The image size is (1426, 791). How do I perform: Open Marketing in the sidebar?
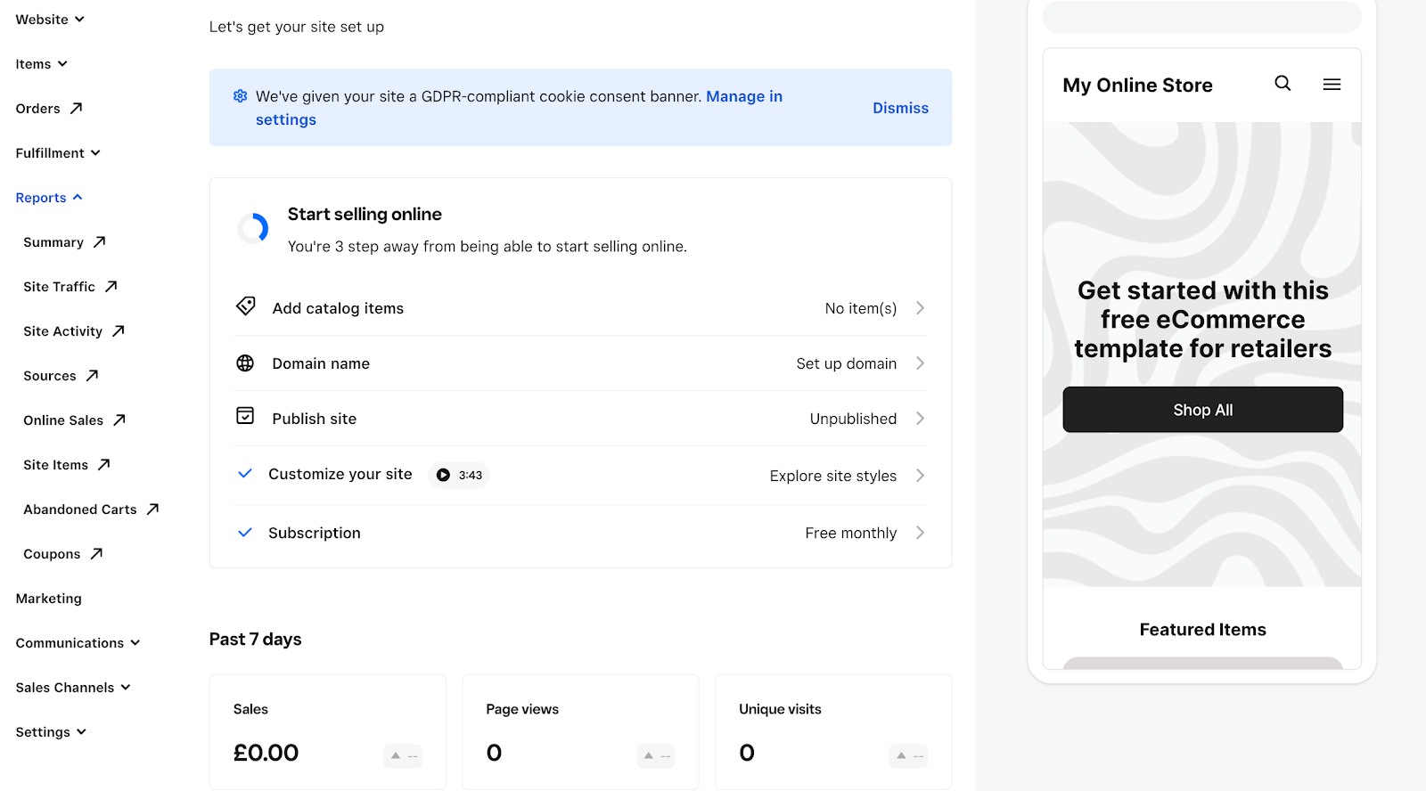(49, 599)
